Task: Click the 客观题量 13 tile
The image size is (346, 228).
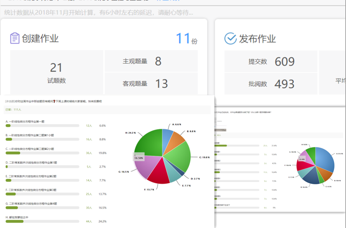Action: [151, 83]
